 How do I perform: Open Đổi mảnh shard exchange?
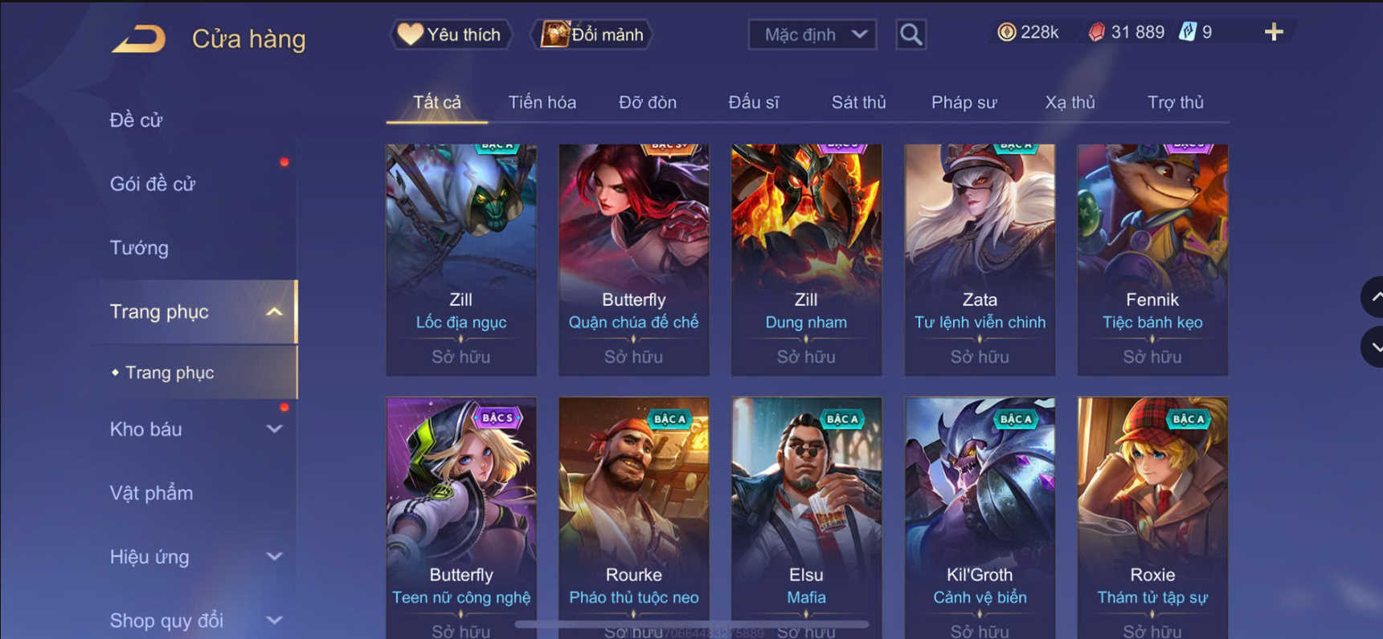coord(592,35)
